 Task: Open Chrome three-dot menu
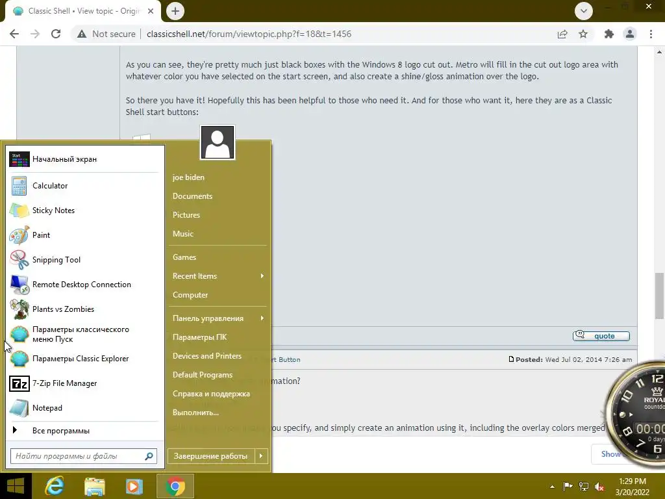pos(651,34)
